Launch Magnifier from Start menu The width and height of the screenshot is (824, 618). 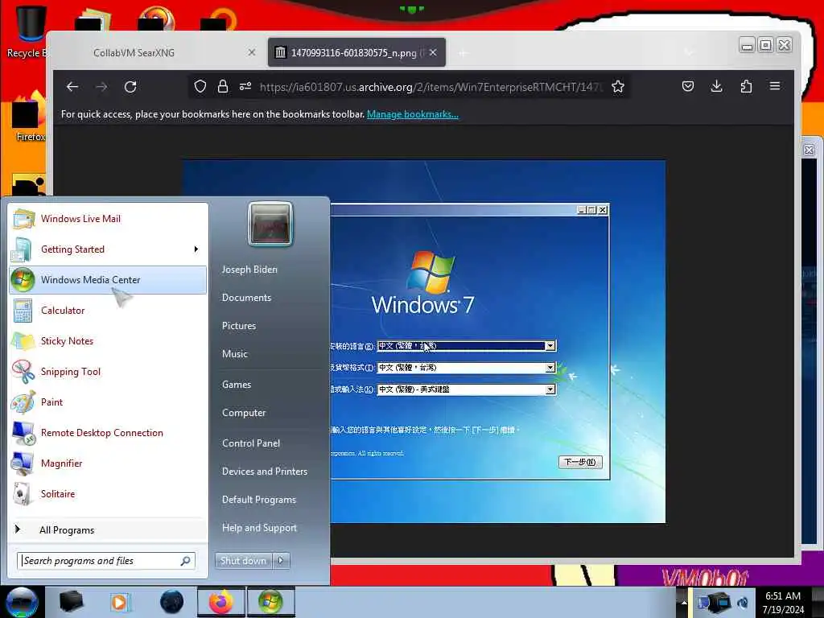point(109,463)
